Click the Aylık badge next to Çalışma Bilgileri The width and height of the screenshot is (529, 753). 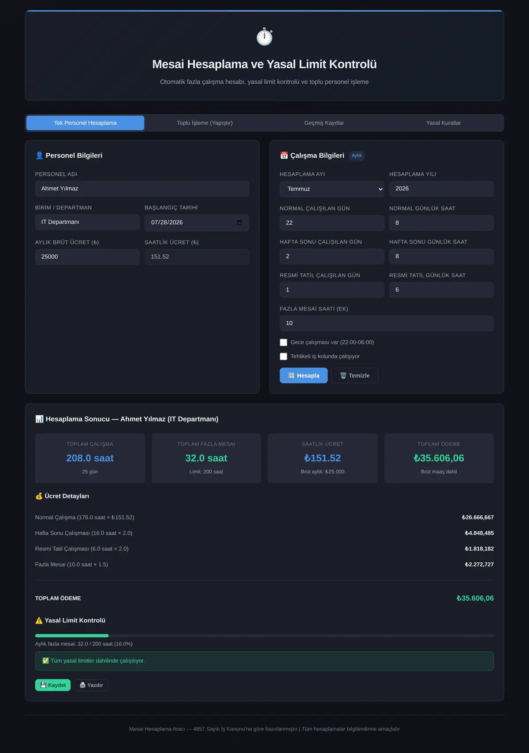[357, 156]
